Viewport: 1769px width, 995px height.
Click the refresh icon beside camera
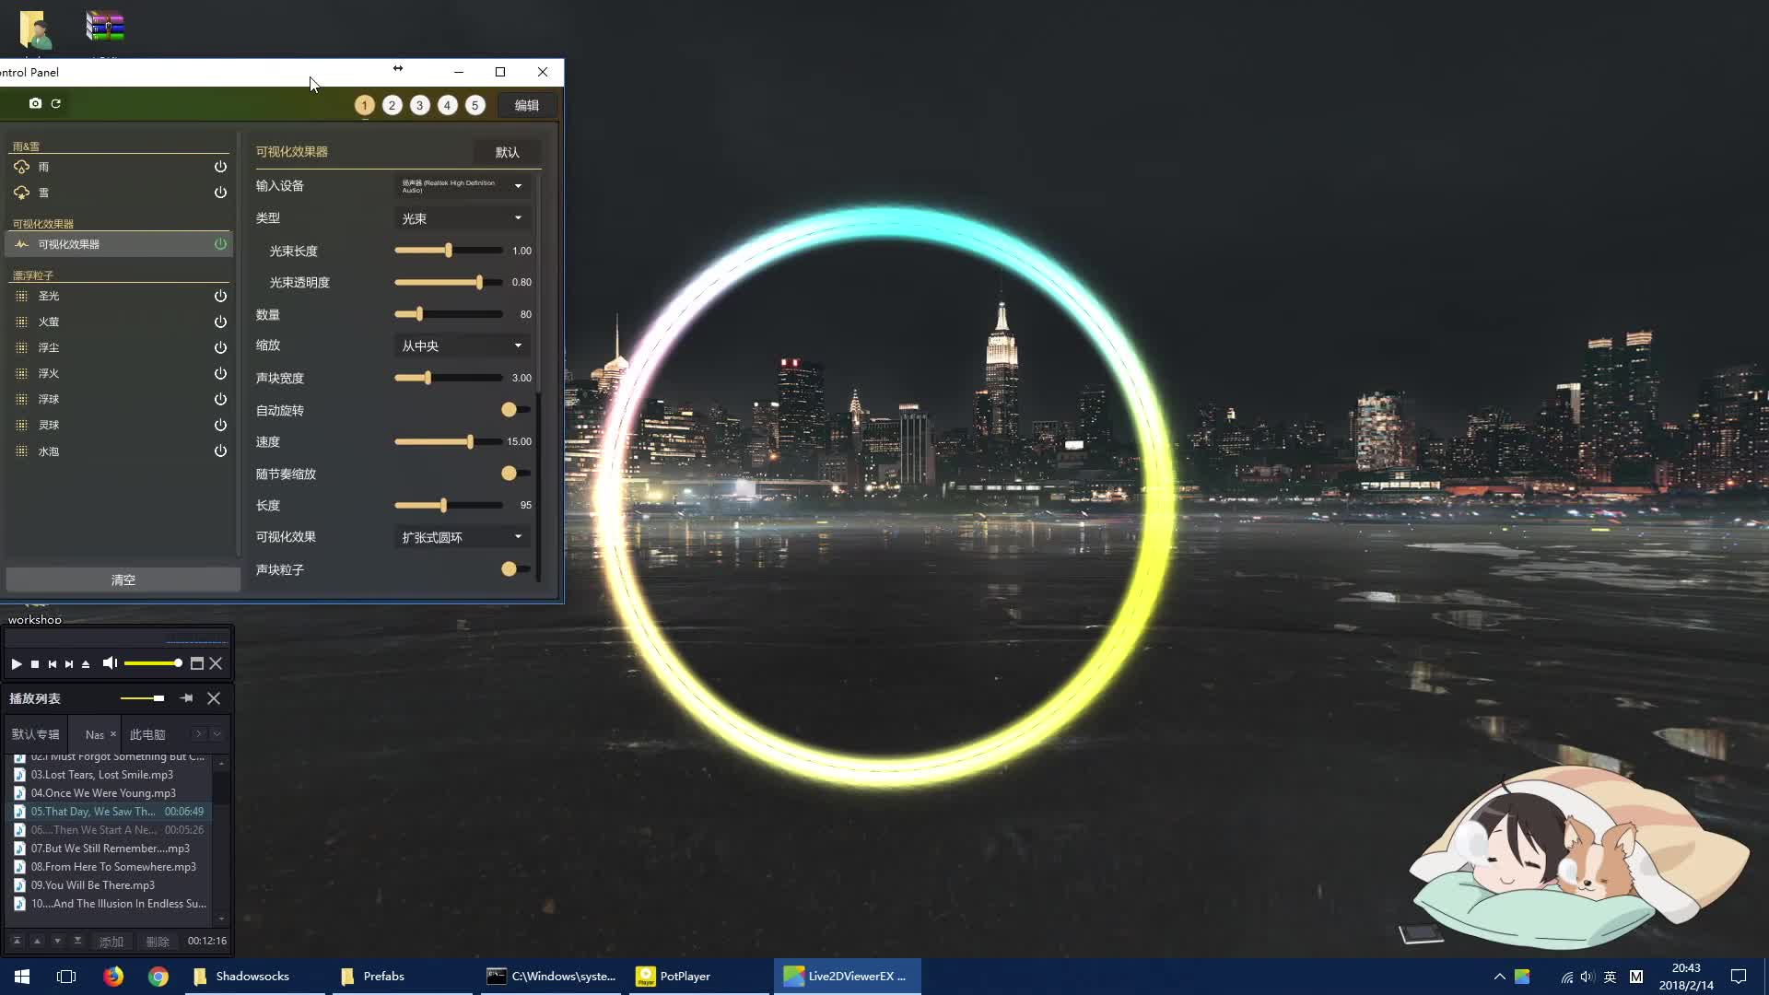pyautogui.click(x=56, y=104)
